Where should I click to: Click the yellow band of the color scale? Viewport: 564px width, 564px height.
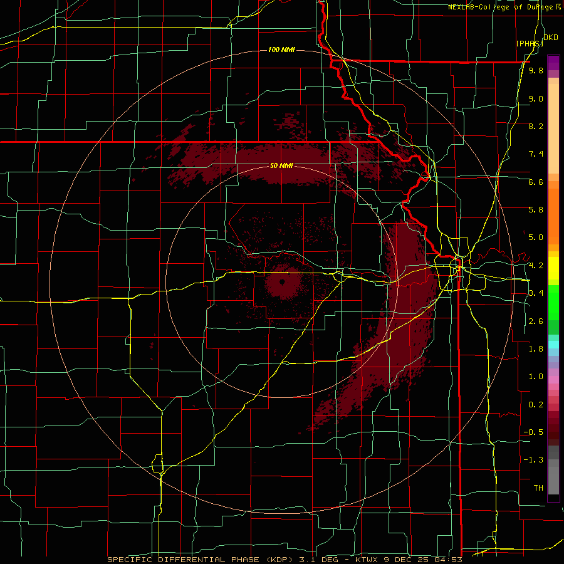[553, 268]
